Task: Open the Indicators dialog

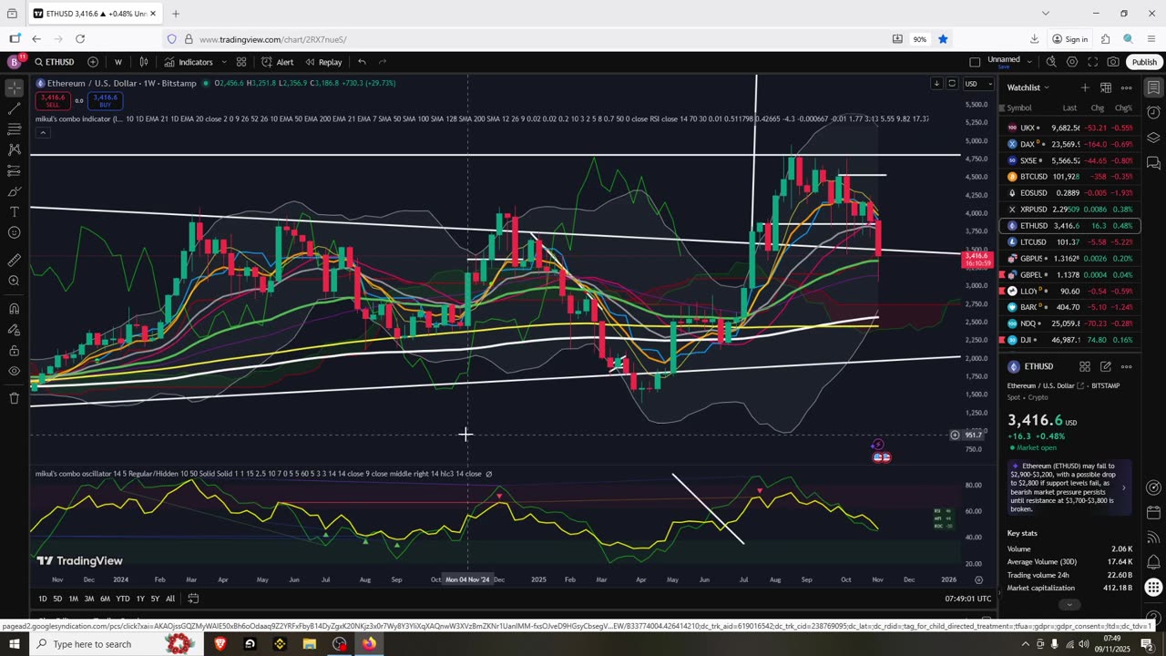Action: point(189,62)
